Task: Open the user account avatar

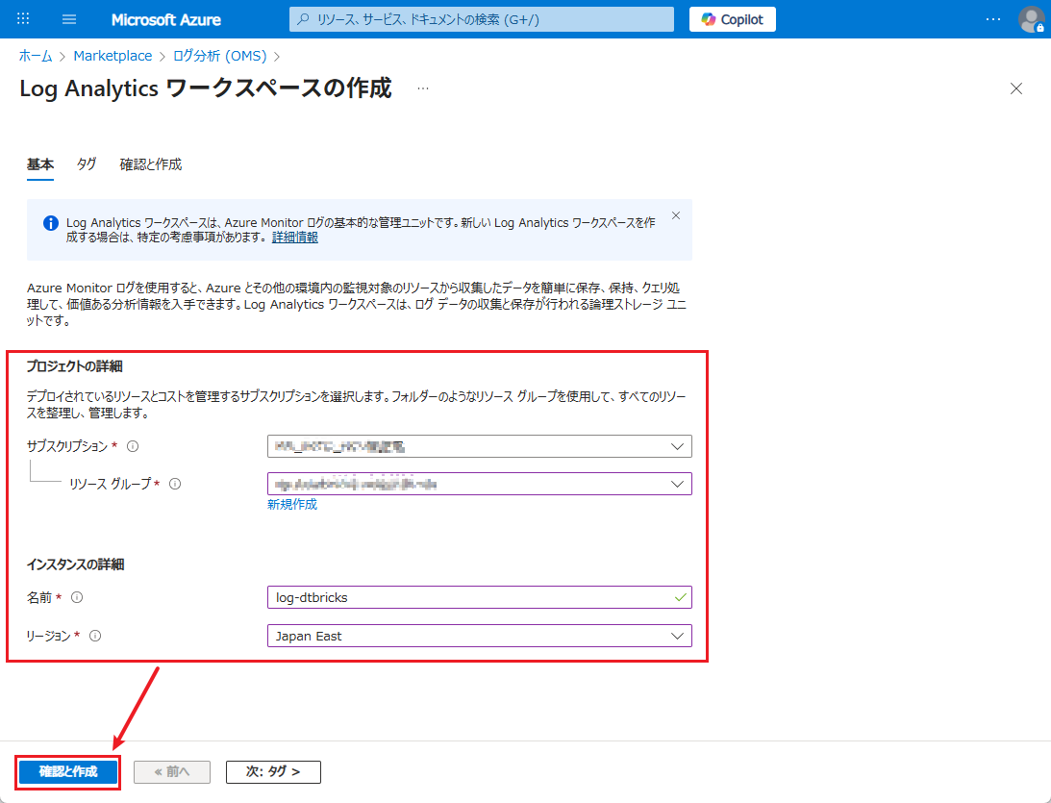Action: pos(1031,19)
